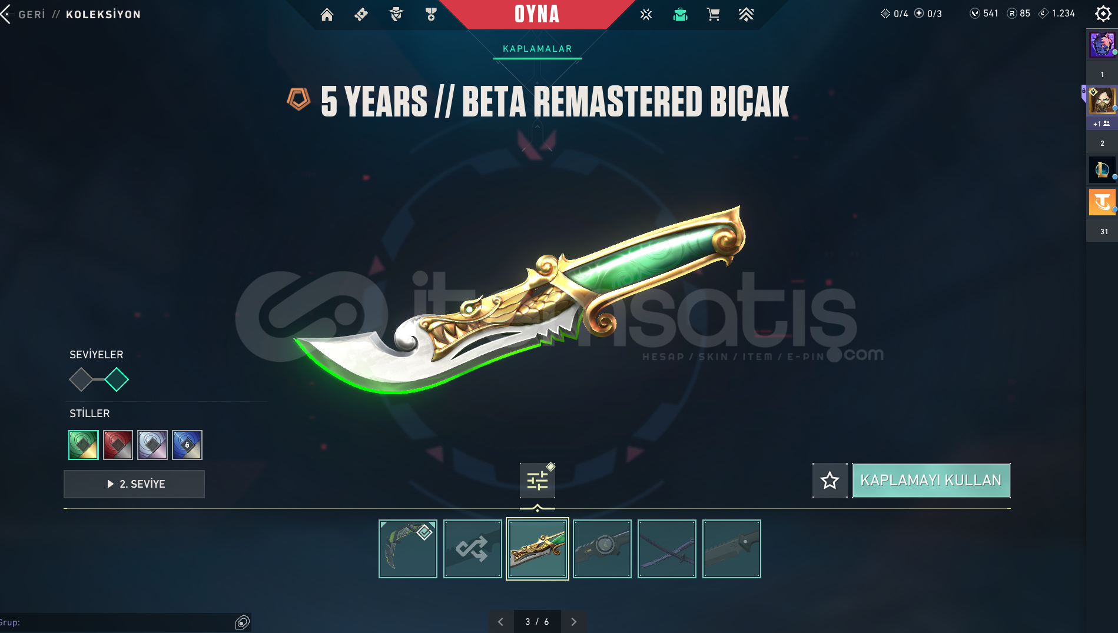Mark skin as favorite with star icon
Viewport: 1118px width, 633px height.
click(x=830, y=481)
